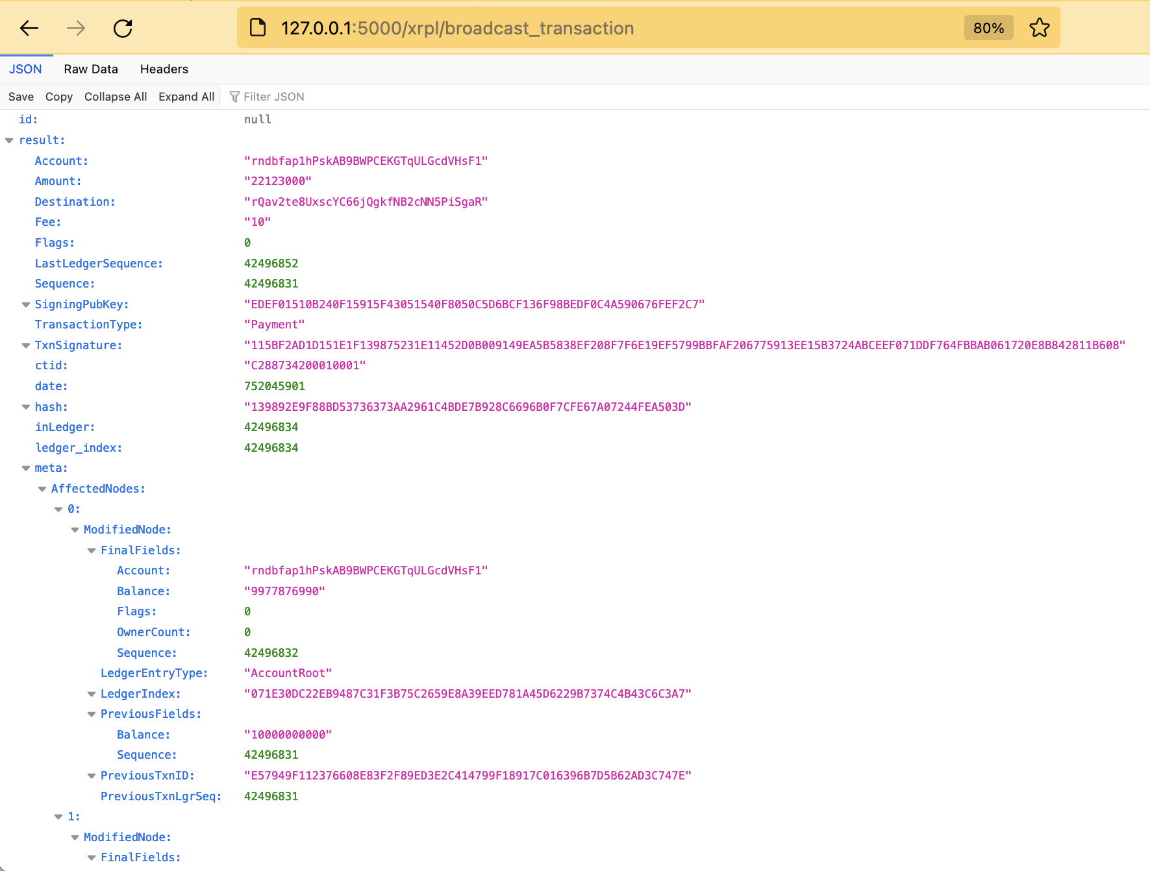
Task: Select the Destination address value
Action: pos(366,202)
